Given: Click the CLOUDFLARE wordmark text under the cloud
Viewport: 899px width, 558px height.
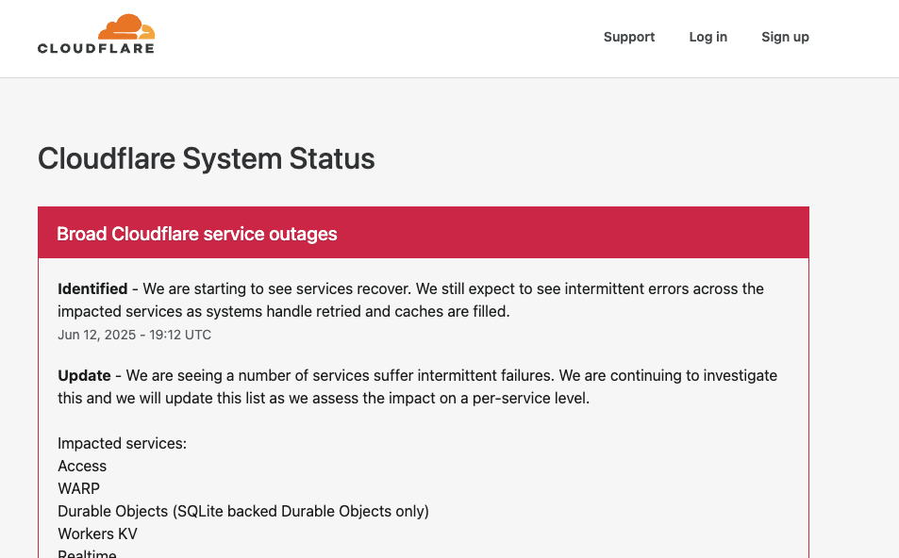Looking at the screenshot, I should [x=95, y=48].
